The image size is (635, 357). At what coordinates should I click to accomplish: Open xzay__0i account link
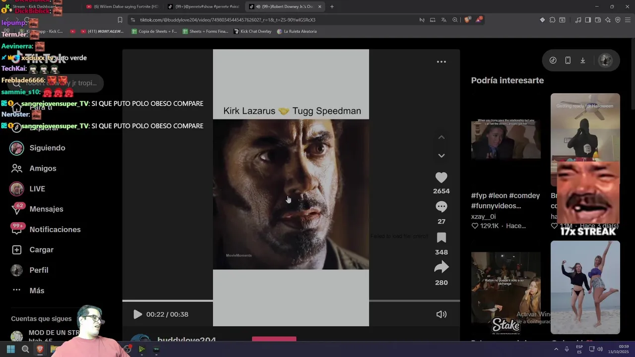pyautogui.click(x=483, y=217)
